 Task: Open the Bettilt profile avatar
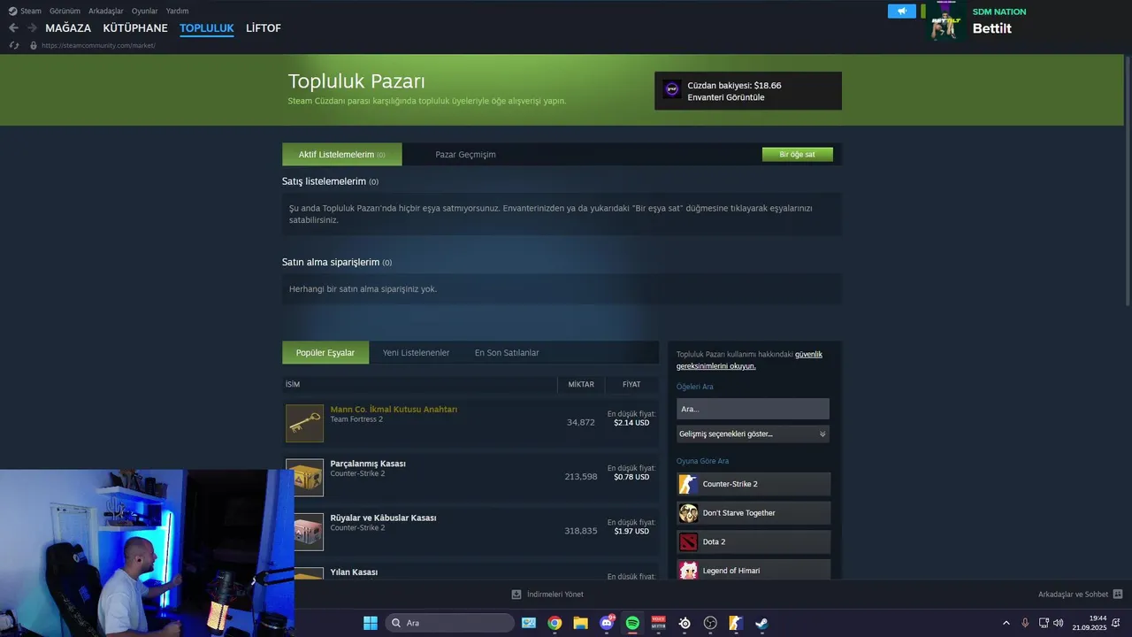coord(946,22)
